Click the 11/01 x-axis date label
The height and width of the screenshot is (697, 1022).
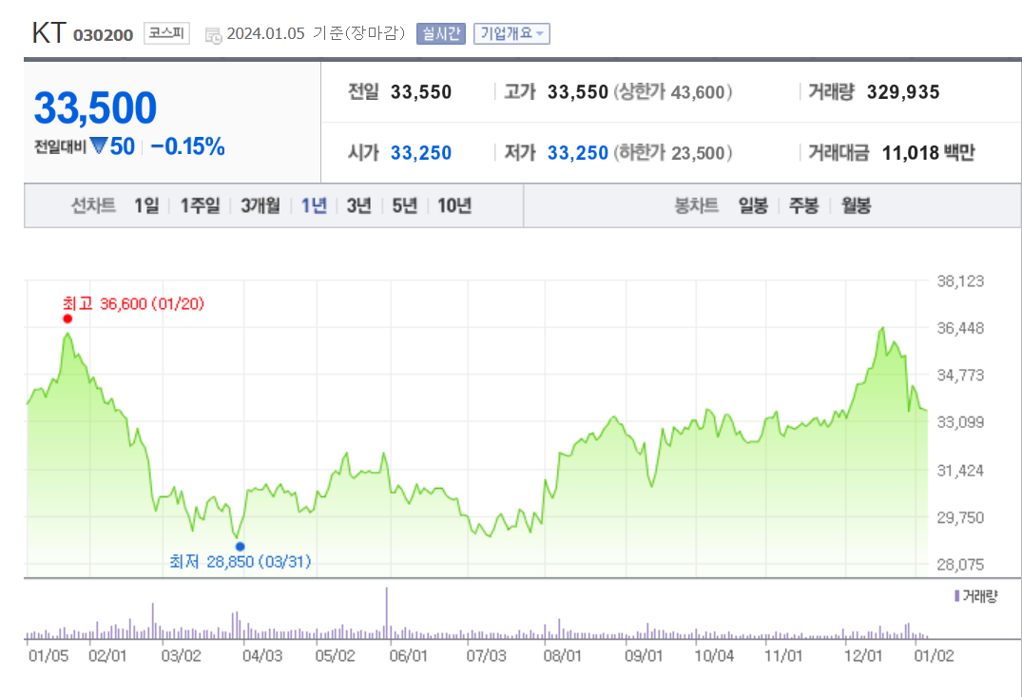click(783, 655)
